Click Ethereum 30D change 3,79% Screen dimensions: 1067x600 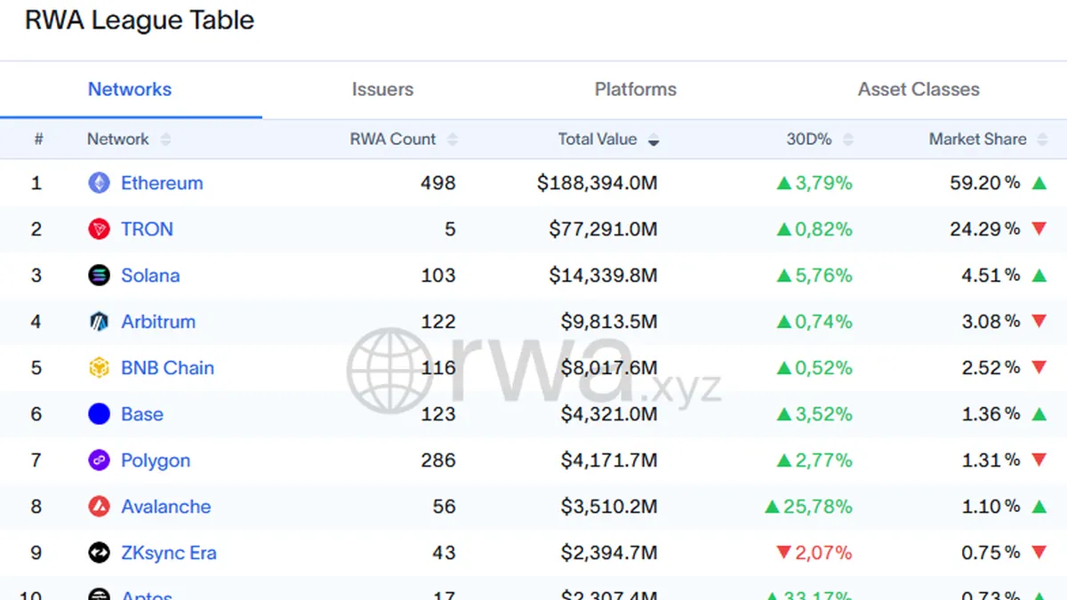point(814,183)
